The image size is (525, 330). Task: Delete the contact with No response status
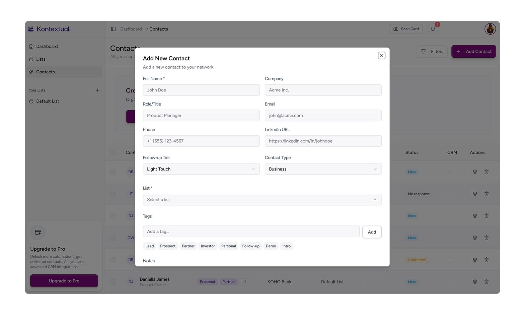[486, 194]
